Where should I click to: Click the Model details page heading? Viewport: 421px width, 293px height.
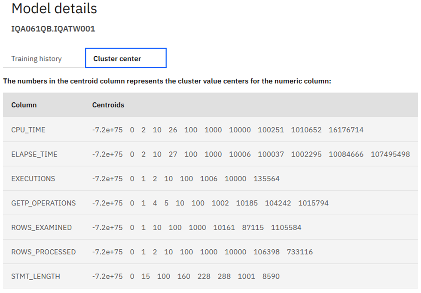(x=54, y=9)
